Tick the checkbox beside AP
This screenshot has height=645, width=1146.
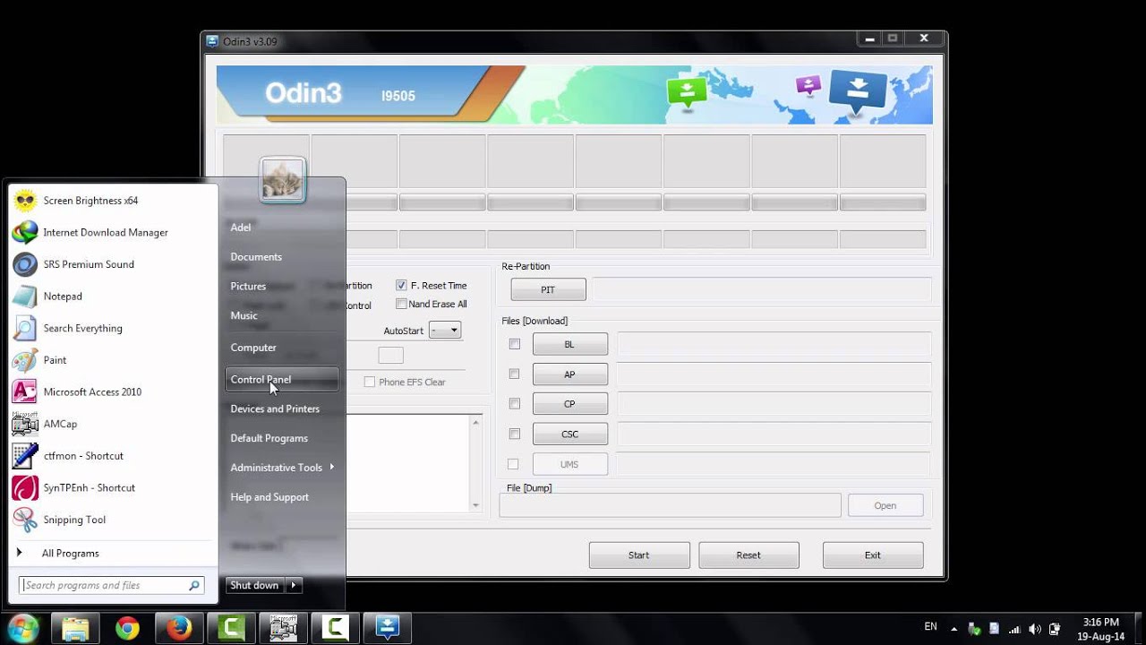pos(514,374)
